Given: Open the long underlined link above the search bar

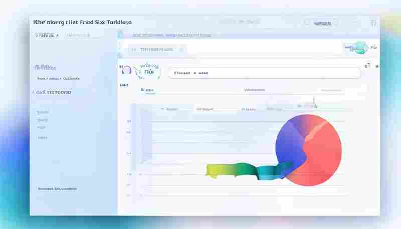Looking at the screenshot, I should point(172,35).
